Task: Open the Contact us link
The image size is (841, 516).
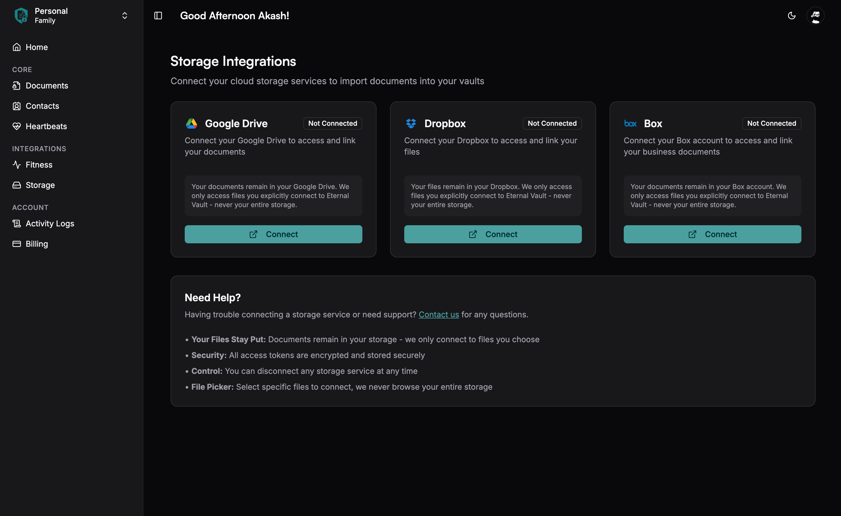Action: click(x=439, y=314)
